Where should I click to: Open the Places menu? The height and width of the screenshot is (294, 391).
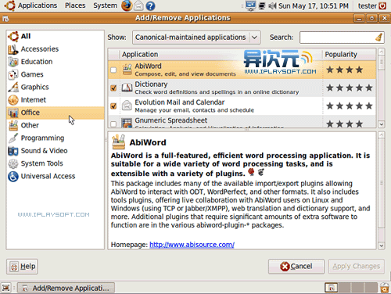click(75, 5)
